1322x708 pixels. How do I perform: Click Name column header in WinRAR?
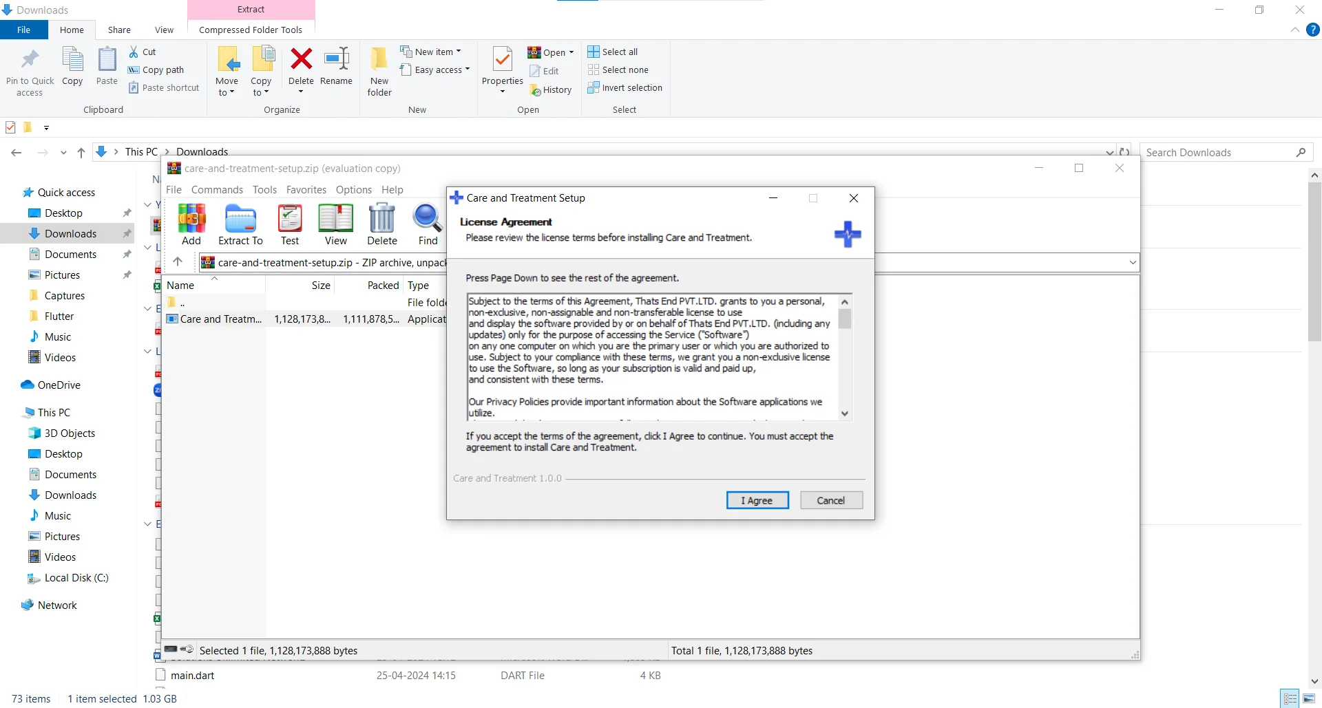point(214,285)
